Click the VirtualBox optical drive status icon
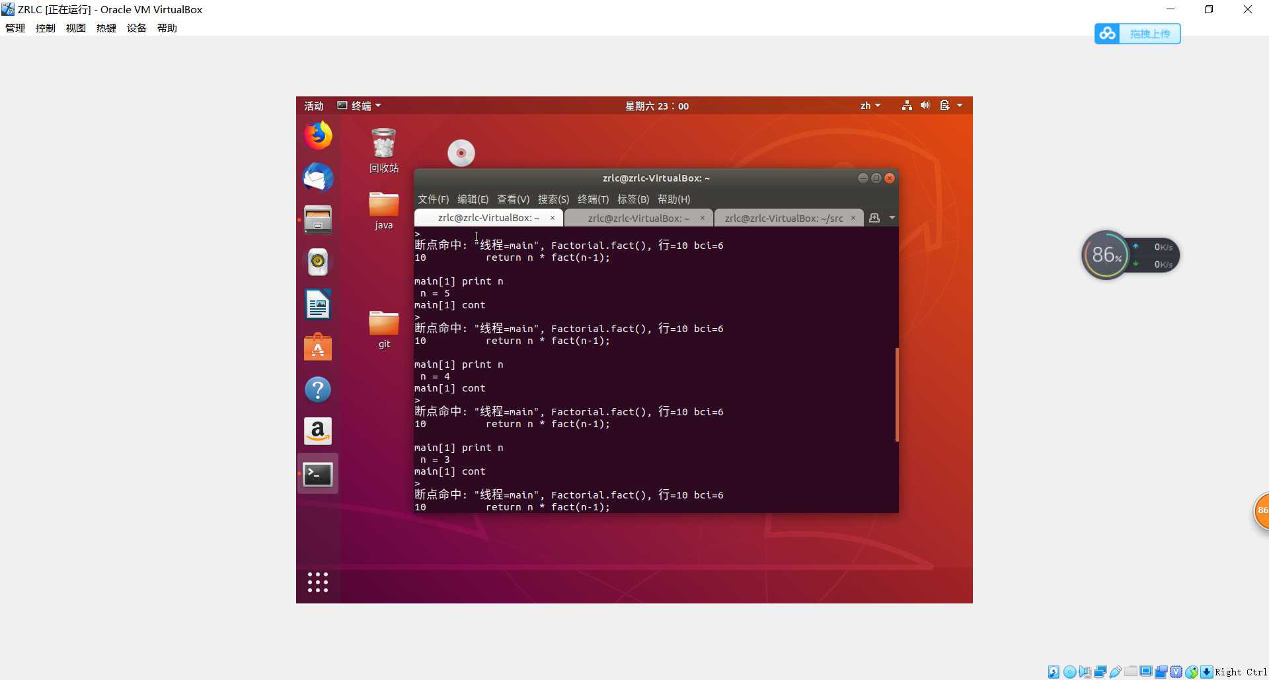The width and height of the screenshot is (1269, 680). (1069, 672)
